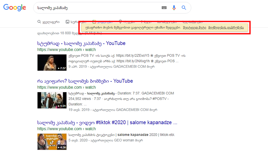Switch to the სურათები images tab
This screenshot has height=154, width=268.
(76, 22)
